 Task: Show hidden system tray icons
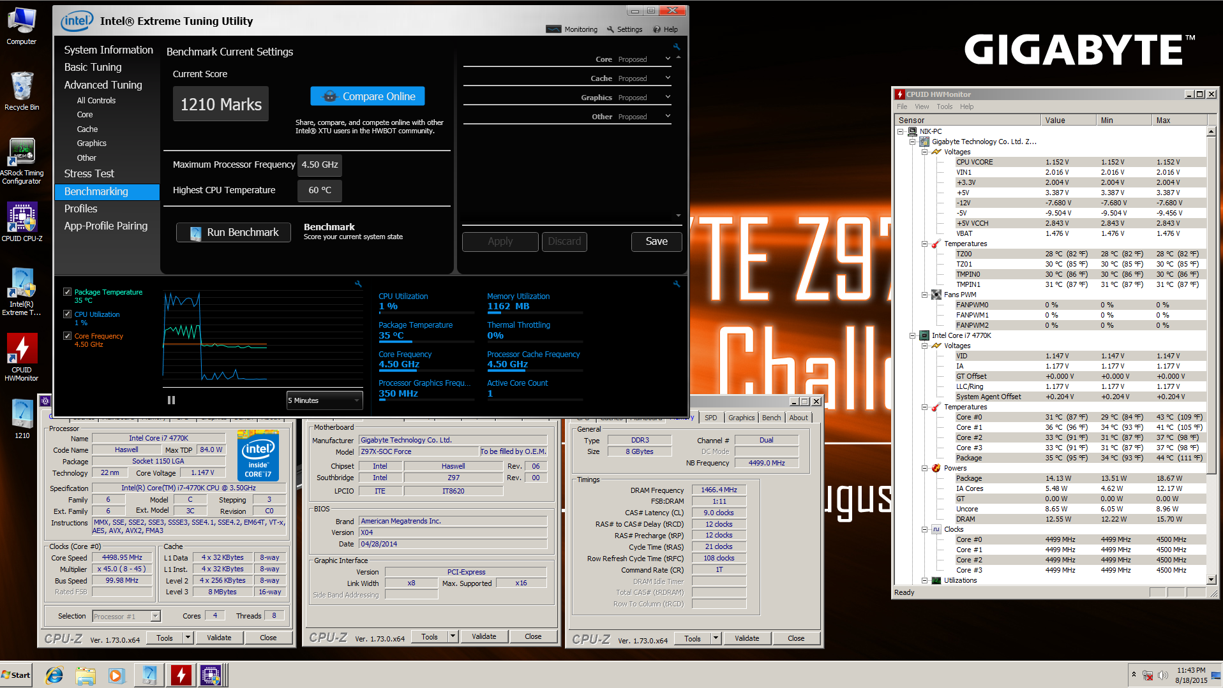tap(1134, 675)
